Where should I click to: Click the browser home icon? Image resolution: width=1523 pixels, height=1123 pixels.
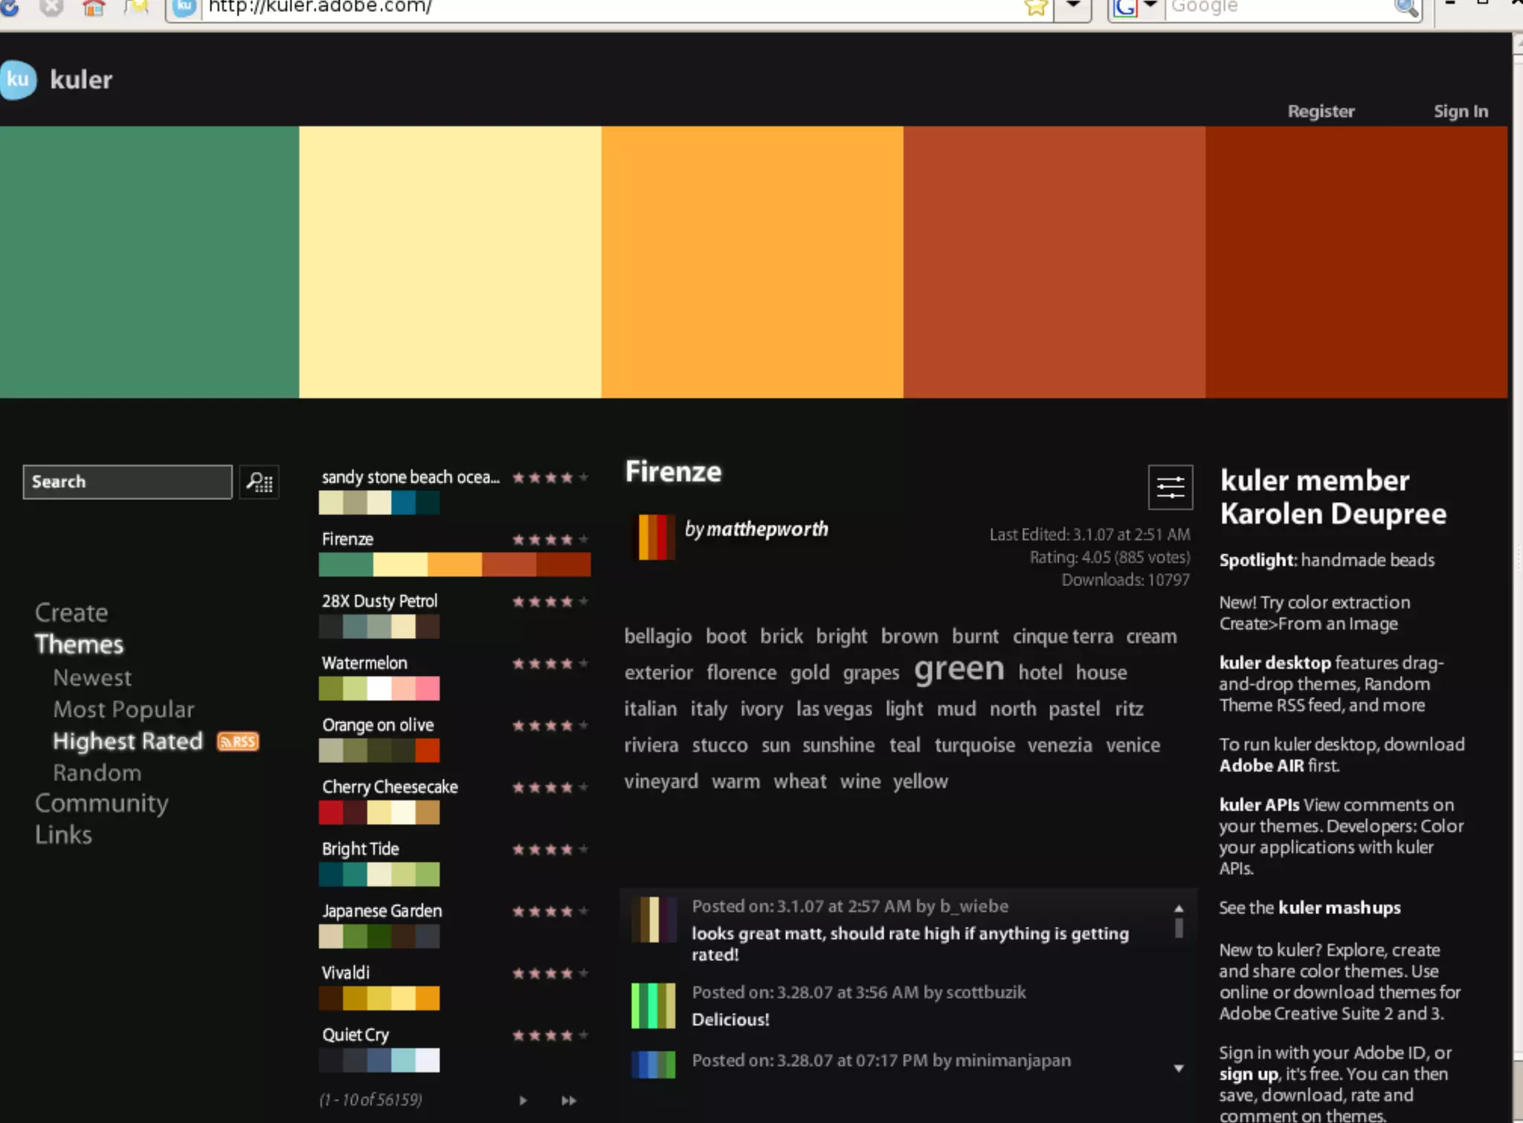94,7
